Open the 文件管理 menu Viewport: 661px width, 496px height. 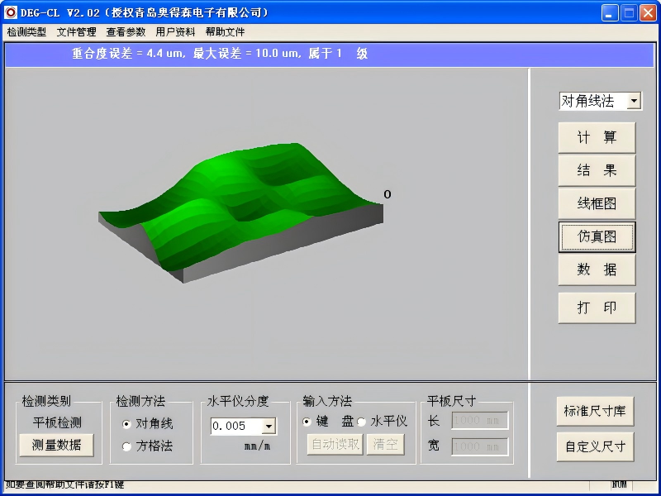coord(76,32)
